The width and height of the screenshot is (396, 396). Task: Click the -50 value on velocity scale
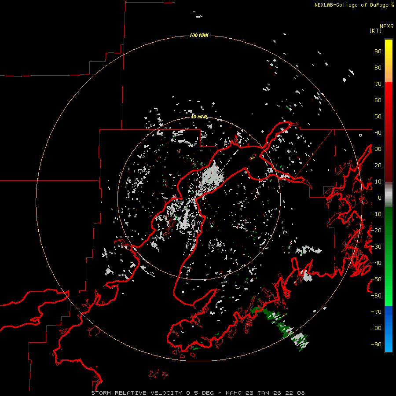coord(376,279)
